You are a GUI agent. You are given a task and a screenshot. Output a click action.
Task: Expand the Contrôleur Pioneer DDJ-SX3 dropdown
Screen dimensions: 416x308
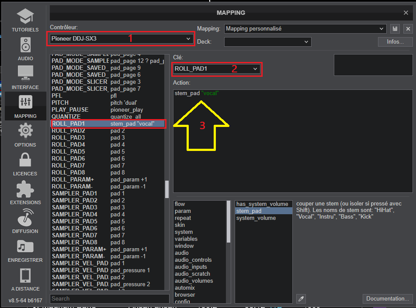121,39
